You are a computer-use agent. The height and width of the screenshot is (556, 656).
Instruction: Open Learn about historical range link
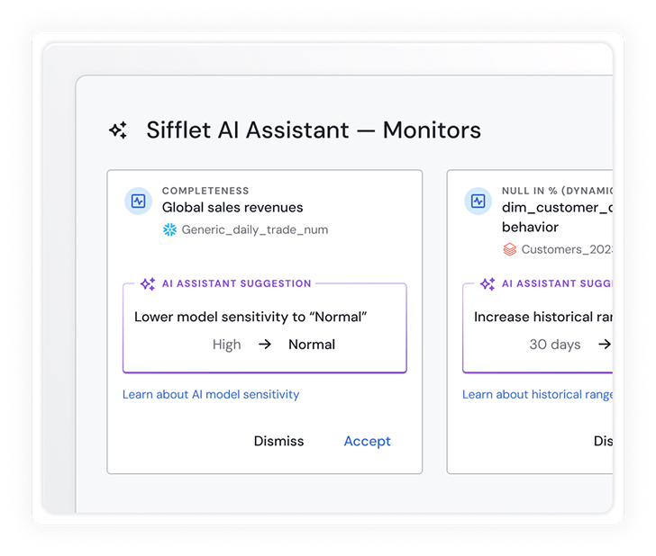537,394
